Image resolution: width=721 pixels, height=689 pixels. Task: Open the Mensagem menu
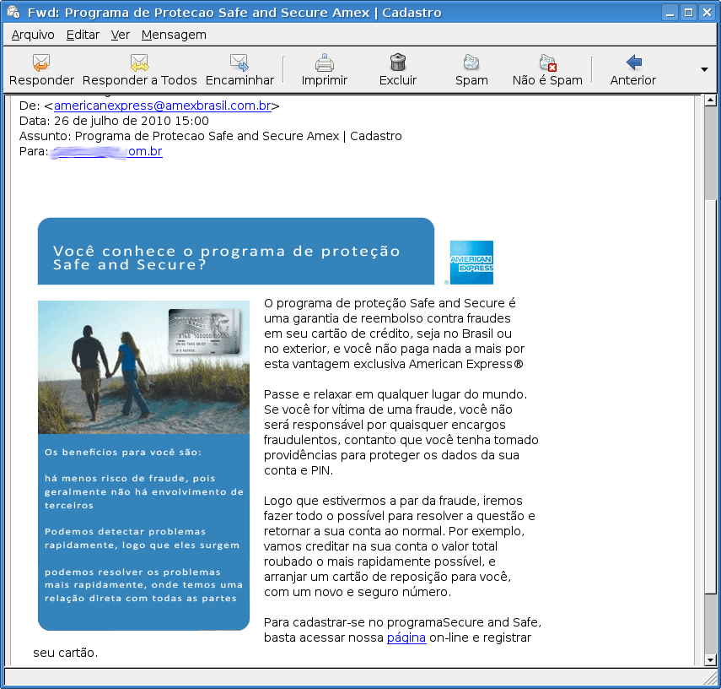[174, 35]
